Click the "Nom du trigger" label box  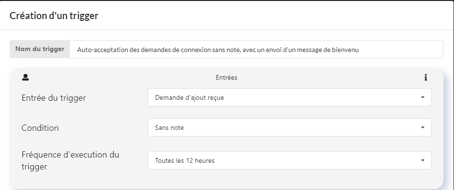(x=40, y=49)
